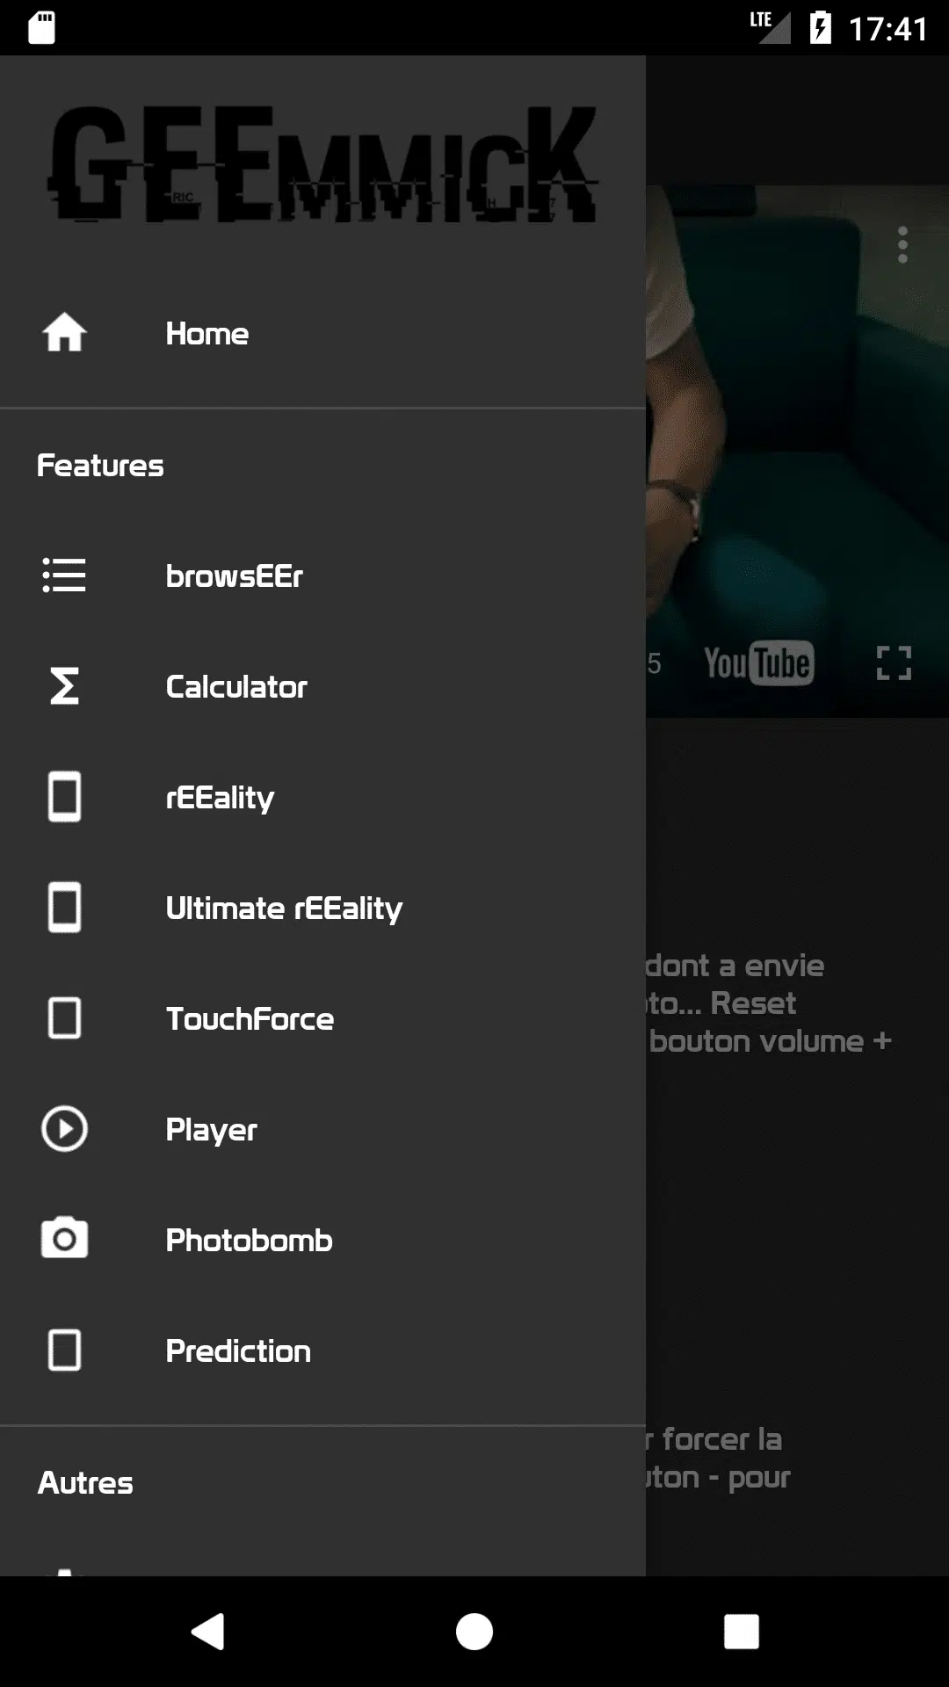Image resolution: width=949 pixels, height=1687 pixels.
Task: Tap the Ultimate rEEality phone icon
Action: pos(64,908)
